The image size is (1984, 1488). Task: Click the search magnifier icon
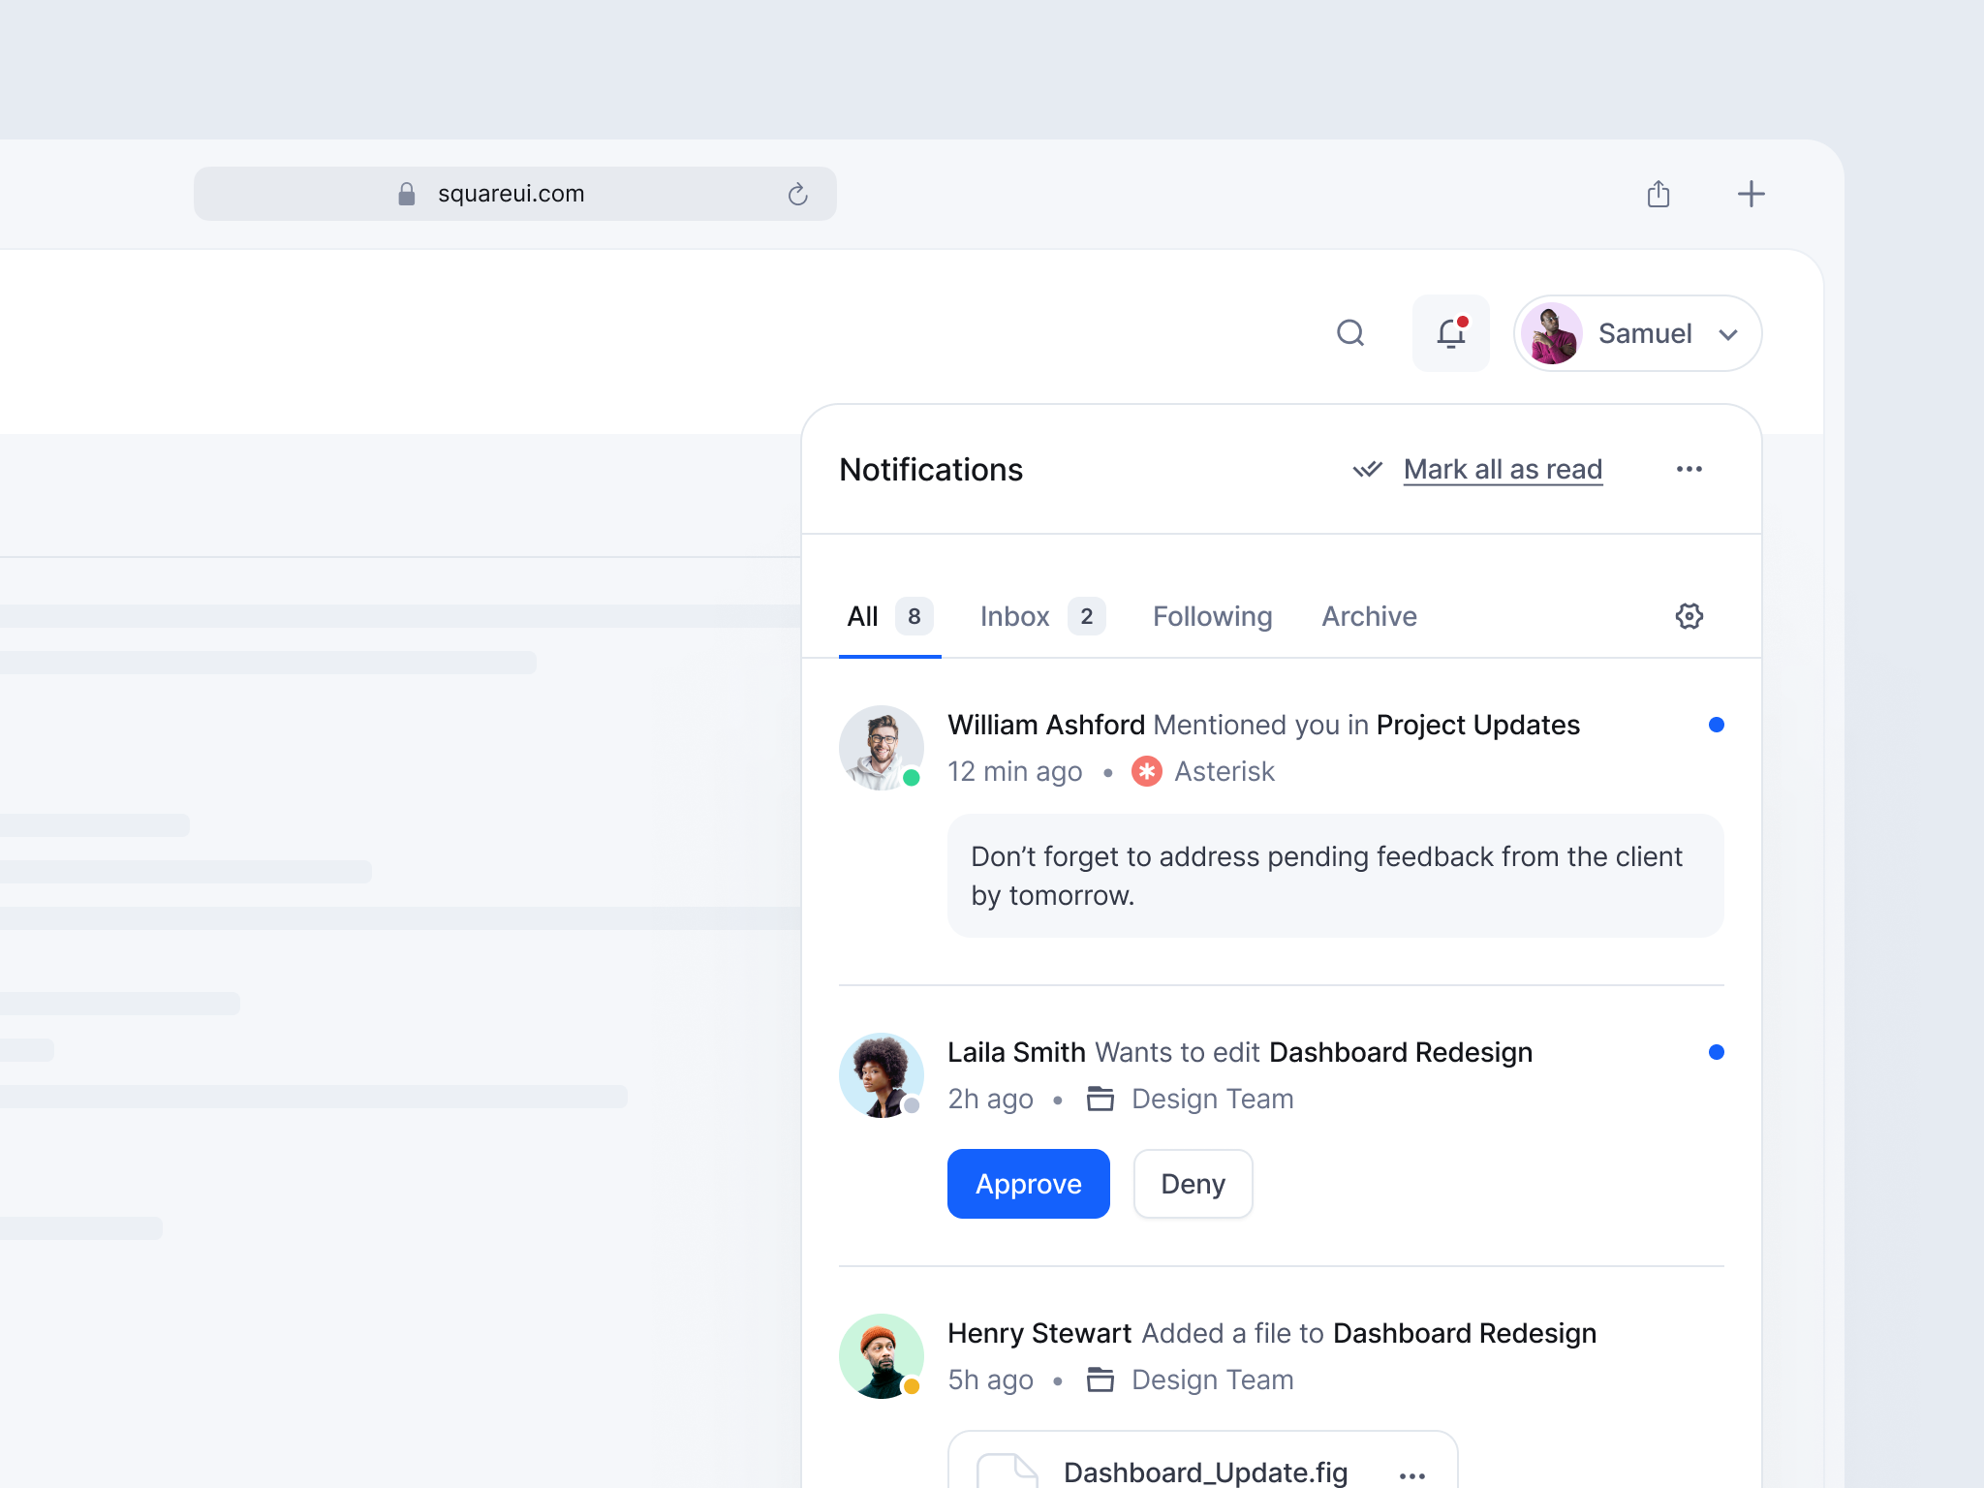point(1350,333)
